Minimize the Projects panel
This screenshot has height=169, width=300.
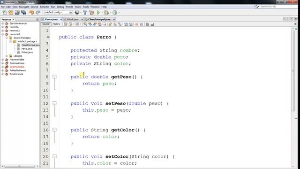[x=37, y=20]
